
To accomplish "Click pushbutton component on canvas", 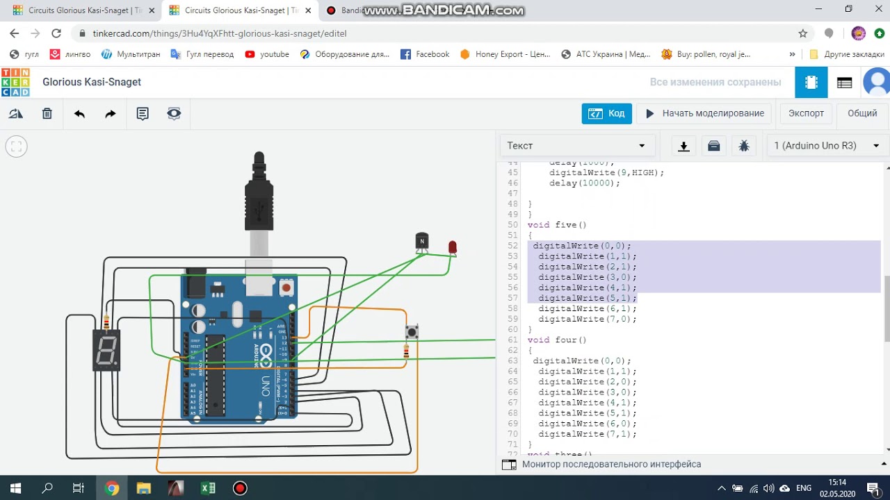I will point(412,332).
